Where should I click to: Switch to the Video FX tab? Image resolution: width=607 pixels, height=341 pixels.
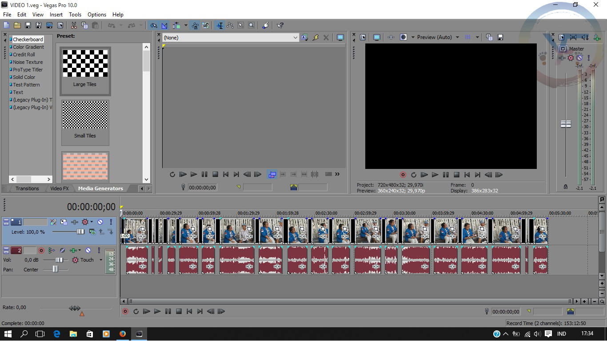tap(60, 188)
